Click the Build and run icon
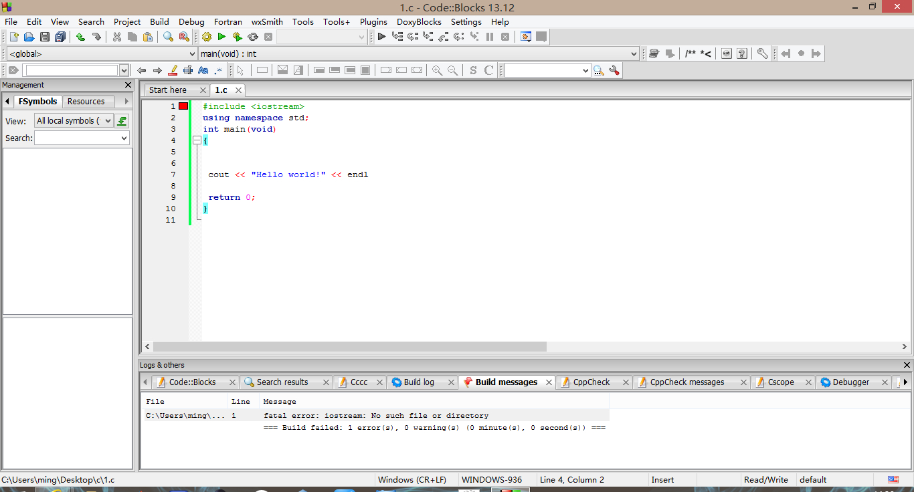 pos(238,37)
